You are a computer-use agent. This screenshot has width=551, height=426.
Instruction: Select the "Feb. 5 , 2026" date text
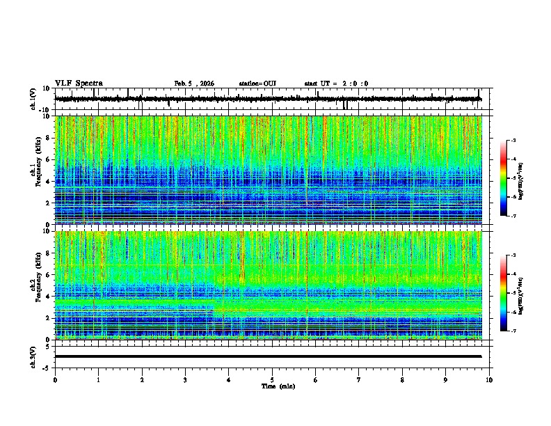(x=194, y=84)
